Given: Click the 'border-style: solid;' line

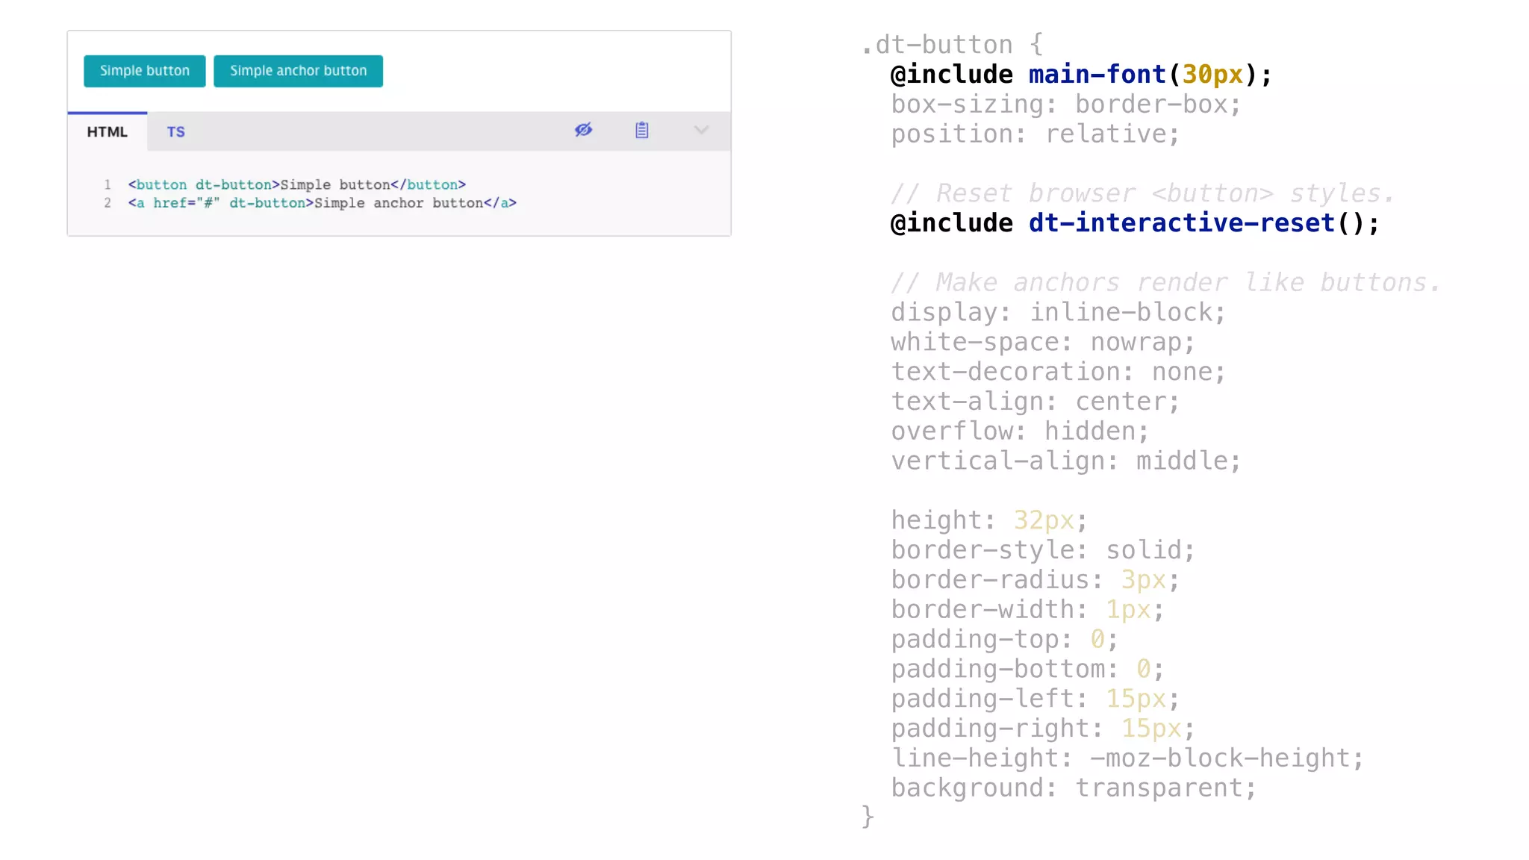Looking at the screenshot, I should pyautogui.click(x=1043, y=550).
